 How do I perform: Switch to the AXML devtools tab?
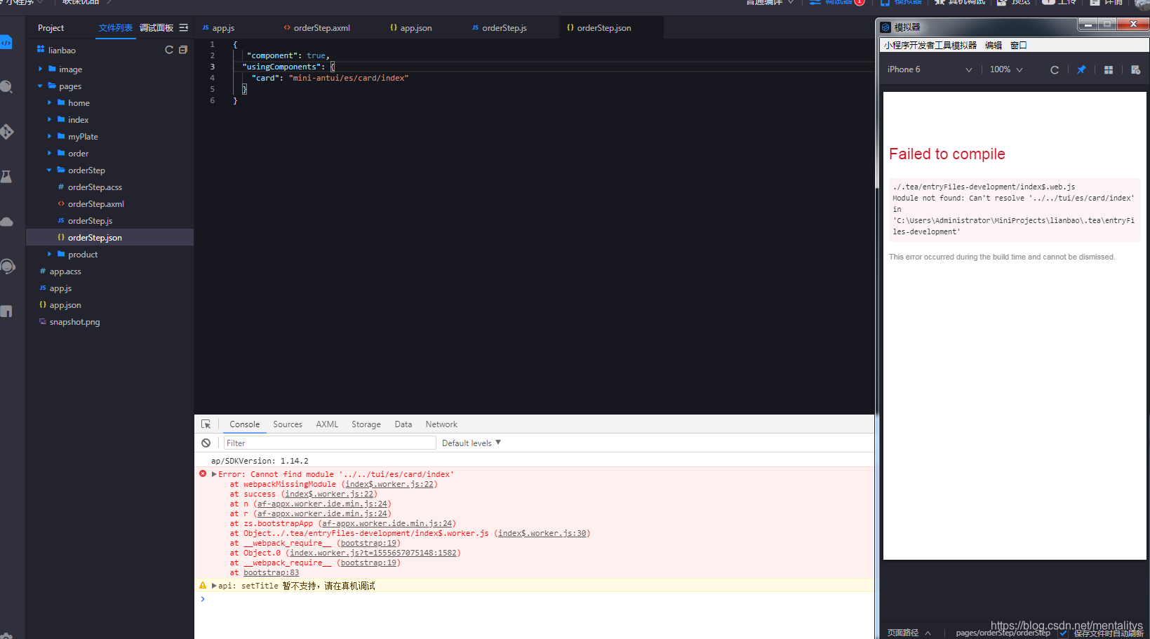coord(327,424)
